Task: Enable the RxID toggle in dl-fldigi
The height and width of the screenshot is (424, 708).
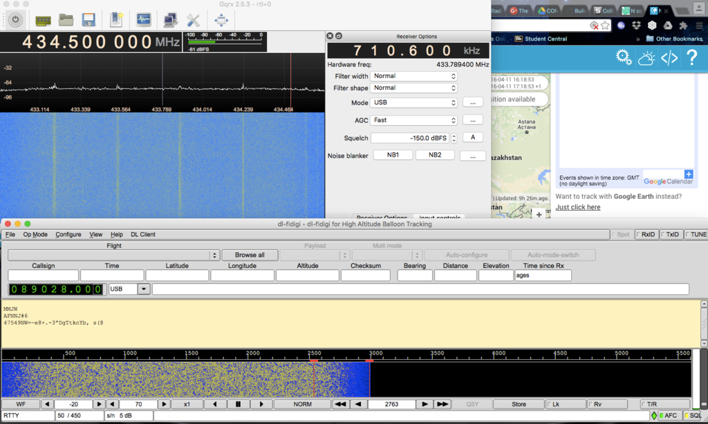Action: (x=646, y=235)
